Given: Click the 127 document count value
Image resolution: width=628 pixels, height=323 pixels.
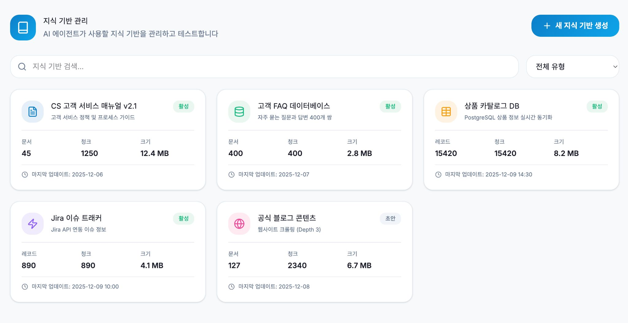Looking at the screenshot, I should [x=234, y=265].
